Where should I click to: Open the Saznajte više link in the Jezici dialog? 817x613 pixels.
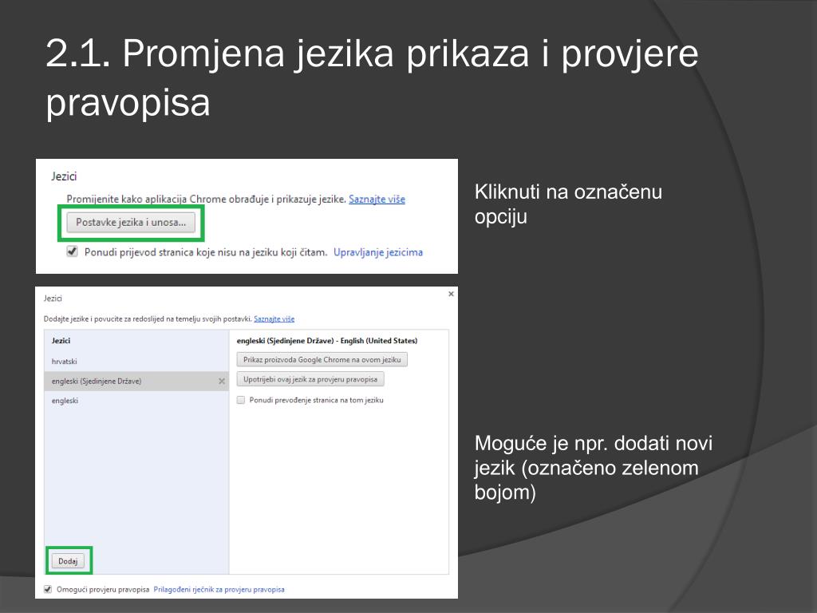click(x=274, y=319)
